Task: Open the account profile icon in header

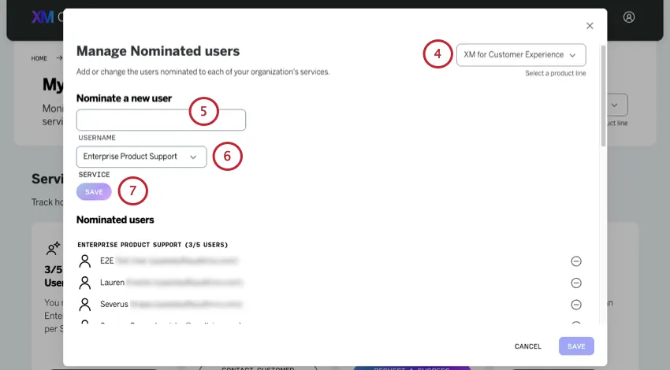Action: [x=628, y=17]
